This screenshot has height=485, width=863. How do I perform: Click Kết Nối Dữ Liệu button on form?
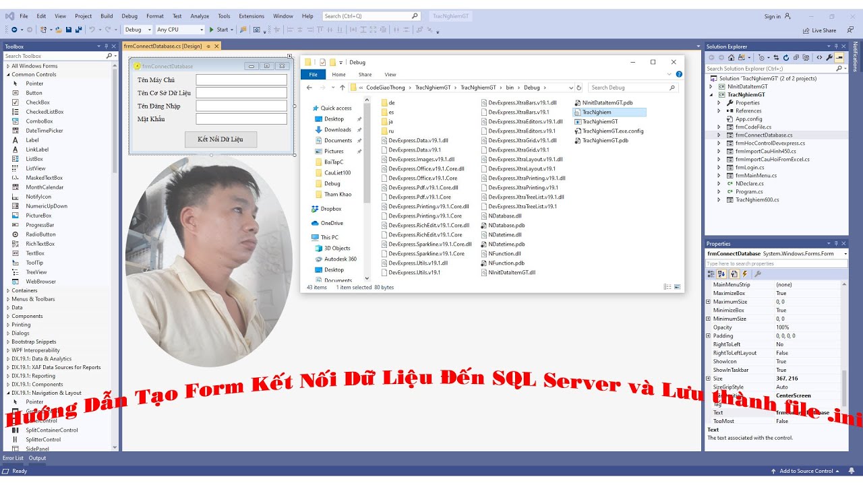[x=220, y=139]
